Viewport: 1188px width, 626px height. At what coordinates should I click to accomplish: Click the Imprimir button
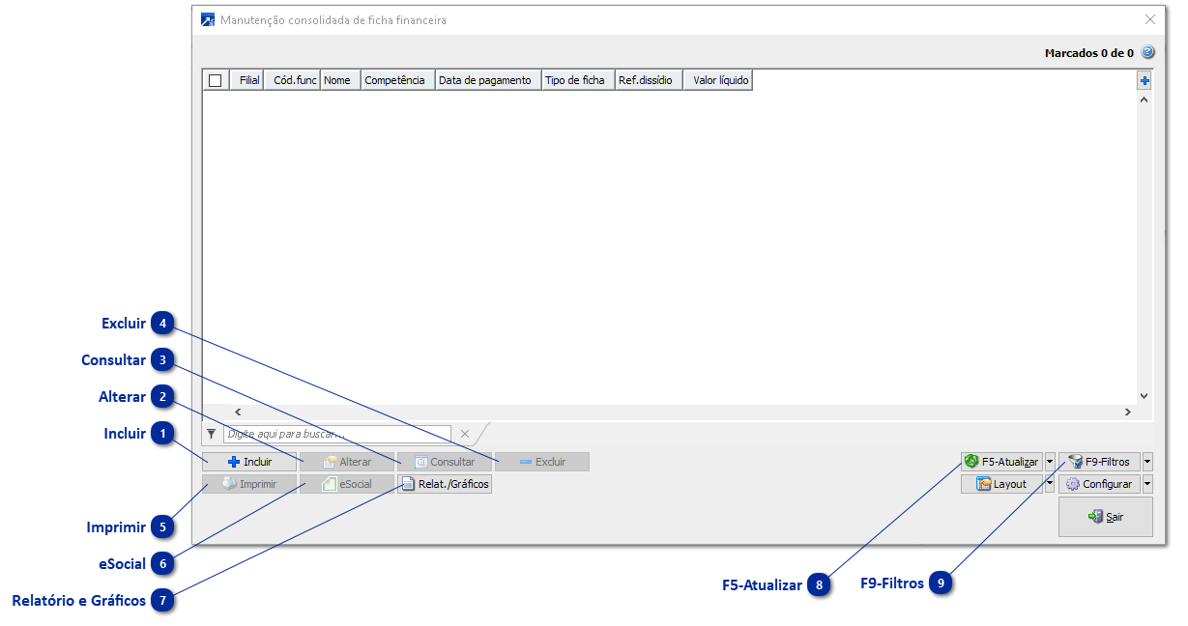249,484
